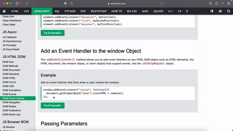Open DOM Animations sidebar link
The height and width of the screenshot is (131, 233).
(12, 90)
